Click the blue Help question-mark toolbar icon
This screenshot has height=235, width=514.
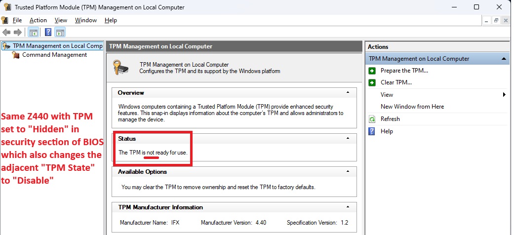pos(48,33)
